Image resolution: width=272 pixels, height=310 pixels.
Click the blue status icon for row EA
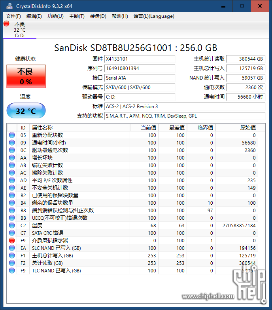pyautogui.click(x=12, y=248)
